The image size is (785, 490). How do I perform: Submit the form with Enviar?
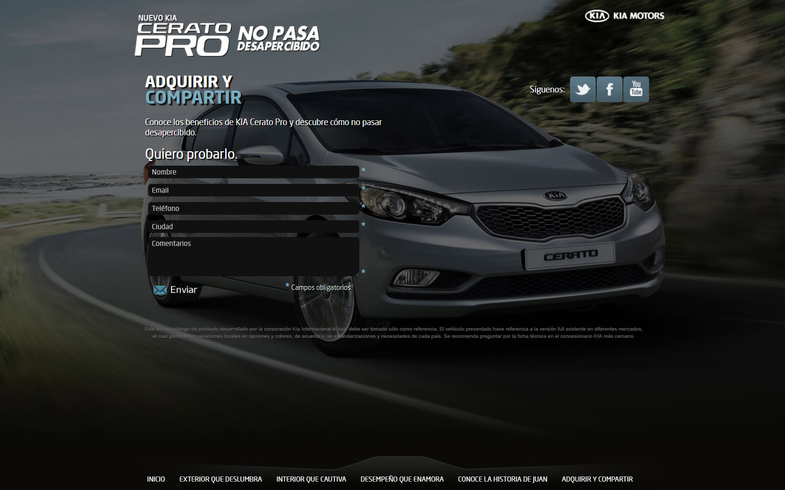tap(176, 290)
